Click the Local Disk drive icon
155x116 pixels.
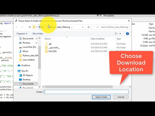[20, 47]
